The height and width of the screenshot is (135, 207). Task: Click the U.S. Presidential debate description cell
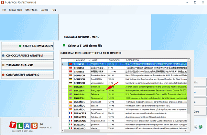click(x=156, y=94)
